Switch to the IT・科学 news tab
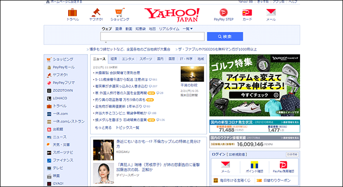343x187 pixels. coord(186,59)
